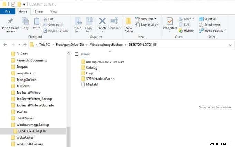Expand the chevron after This PC
235x147 pixels.
[53, 45]
